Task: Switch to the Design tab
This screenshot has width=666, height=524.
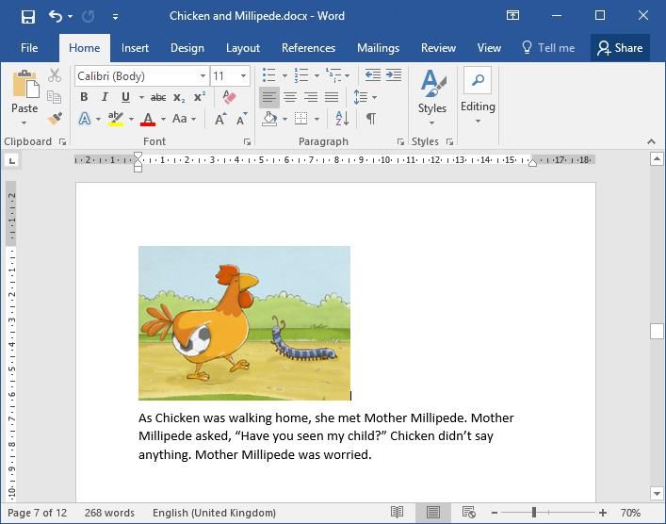Action: (187, 48)
